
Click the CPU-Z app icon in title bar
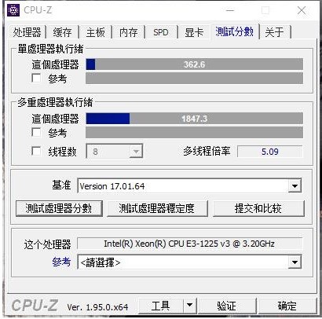click(13, 10)
